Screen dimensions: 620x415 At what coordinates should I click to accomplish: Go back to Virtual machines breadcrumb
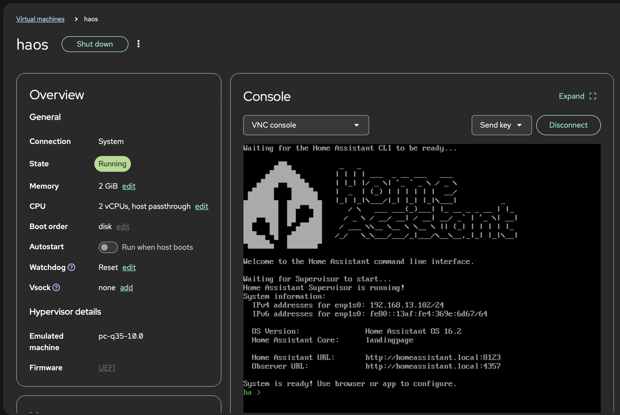40,19
